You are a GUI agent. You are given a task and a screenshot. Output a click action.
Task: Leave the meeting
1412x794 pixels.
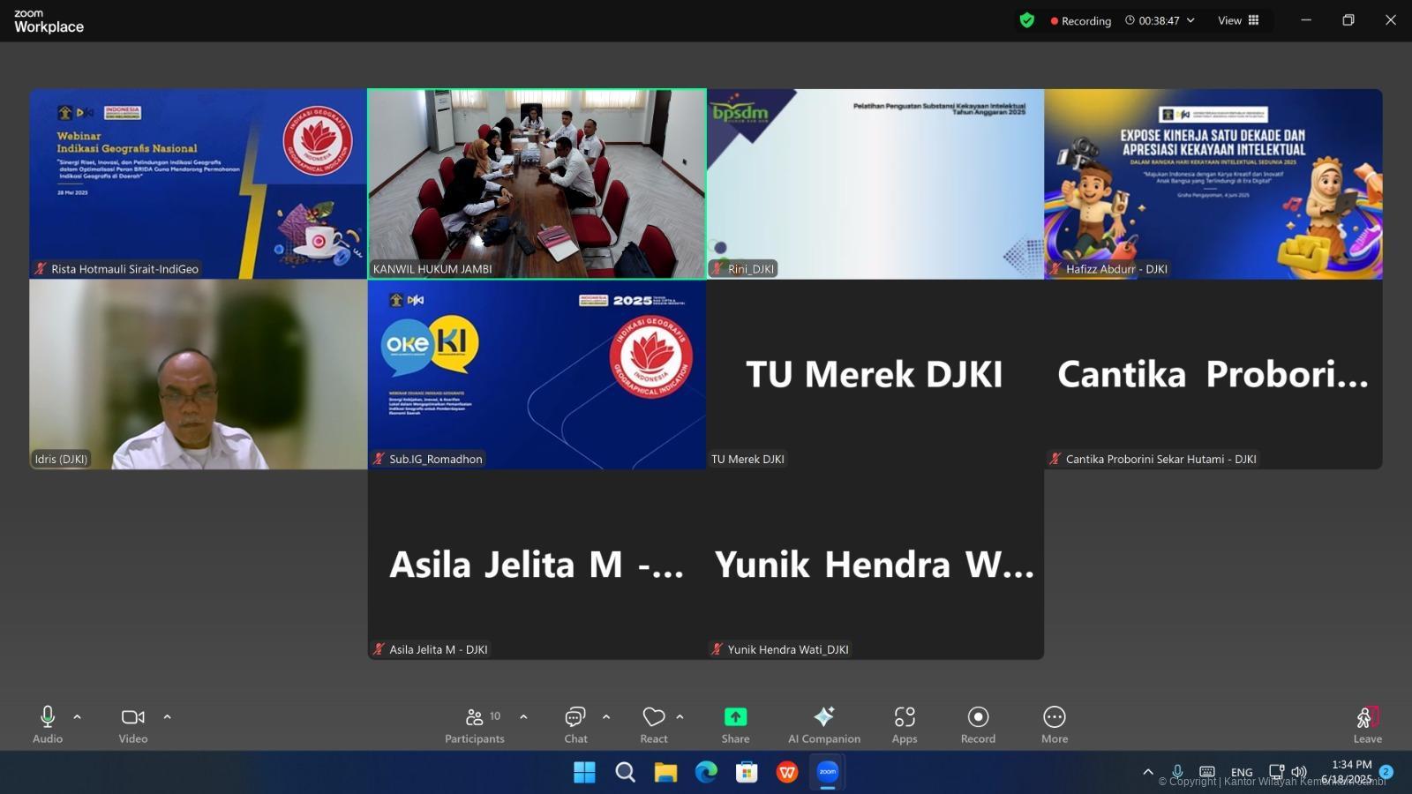pyautogui.click(x=1367, y=724)
